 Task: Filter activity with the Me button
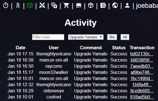pos(112,37)
